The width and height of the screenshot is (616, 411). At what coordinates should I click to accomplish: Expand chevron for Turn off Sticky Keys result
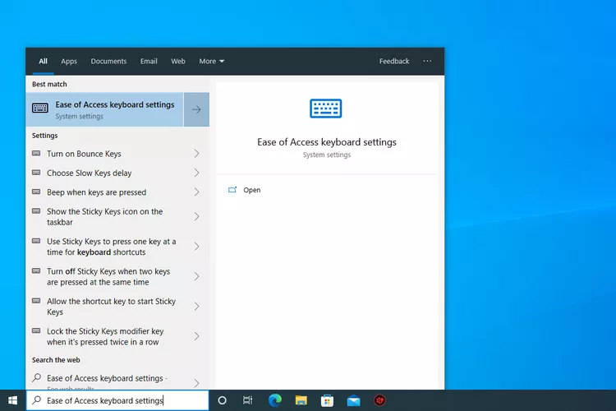click(197, 276)
